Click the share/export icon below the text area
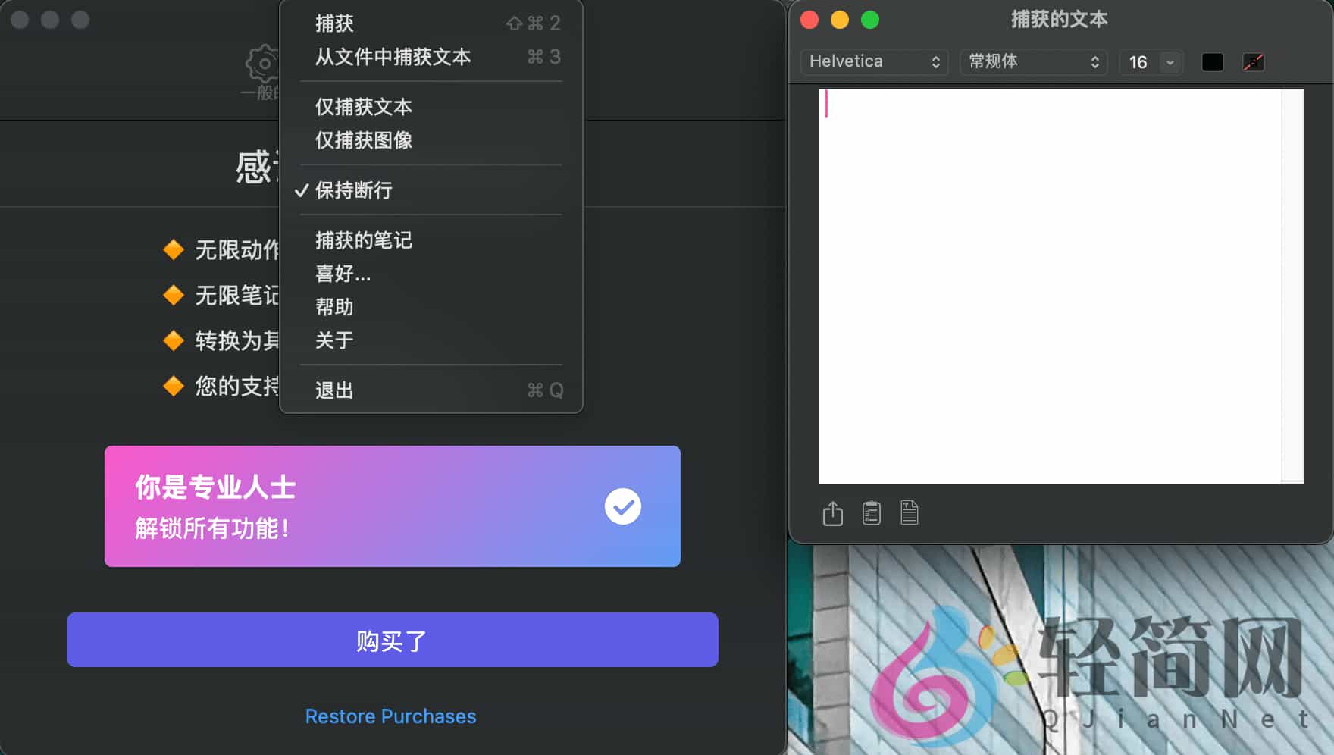Screen dimensions: 1334x755 832,513
